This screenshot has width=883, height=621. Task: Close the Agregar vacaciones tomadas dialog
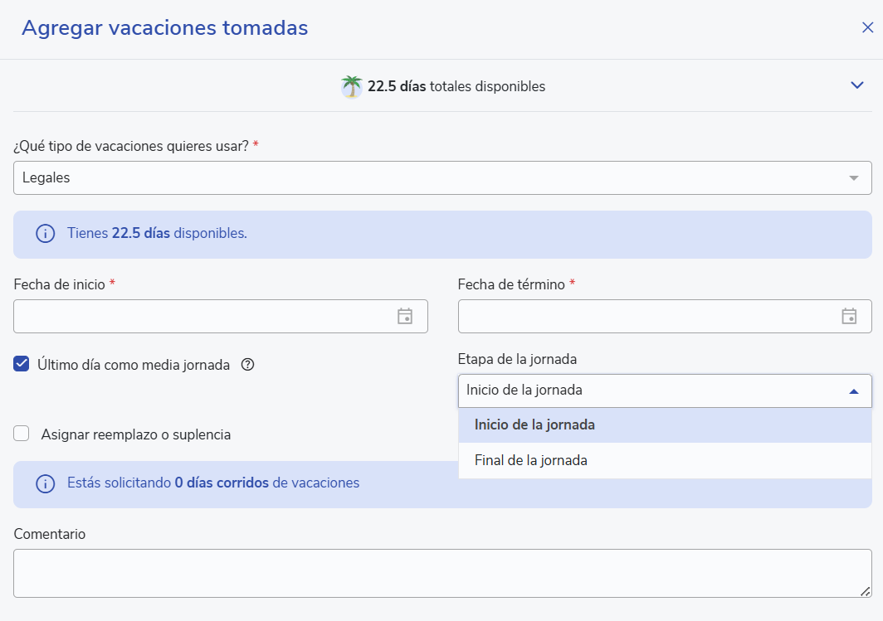pos(867,28)
